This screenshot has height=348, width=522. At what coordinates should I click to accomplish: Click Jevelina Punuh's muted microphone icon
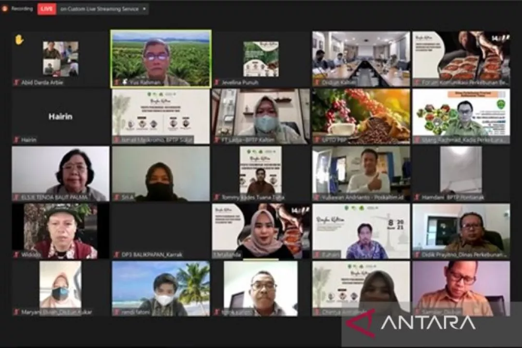(217, 82)
